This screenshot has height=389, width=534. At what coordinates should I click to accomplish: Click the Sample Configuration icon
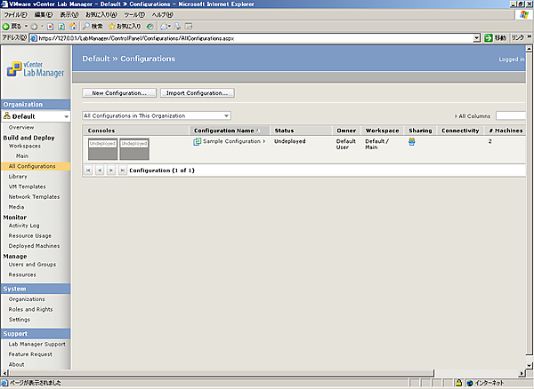[197, 141]
